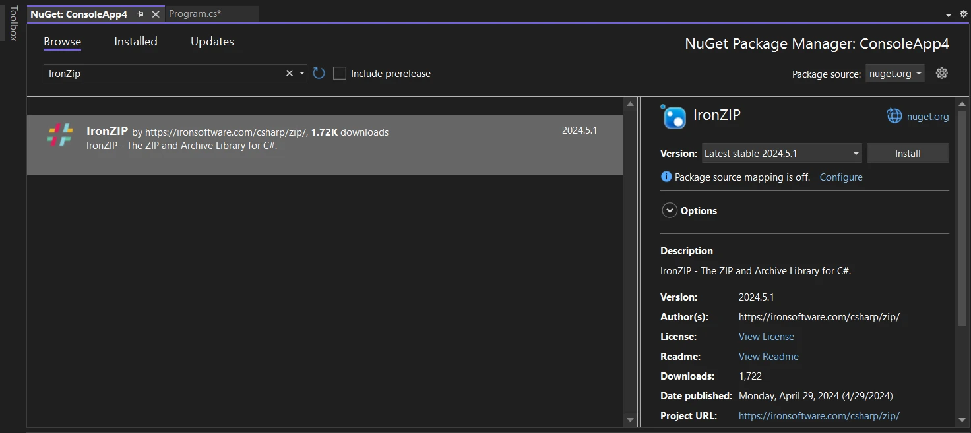Clear the IronZip search text

point(289,73)
